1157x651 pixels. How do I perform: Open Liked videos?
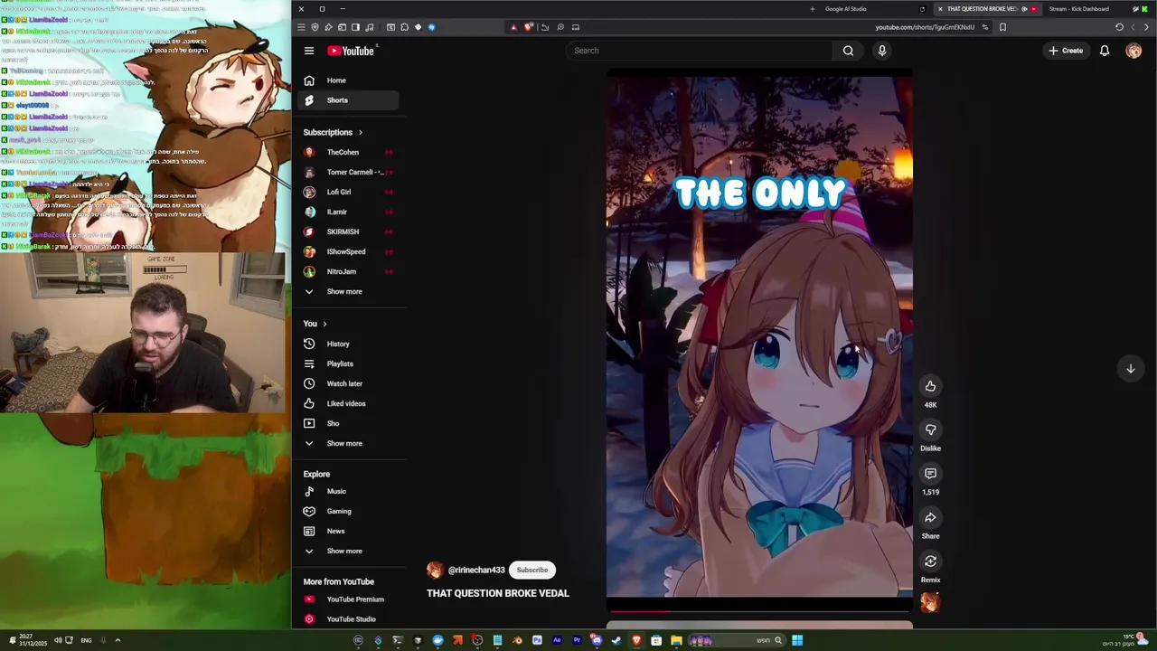pyautogui.click(x=347, y=403)
